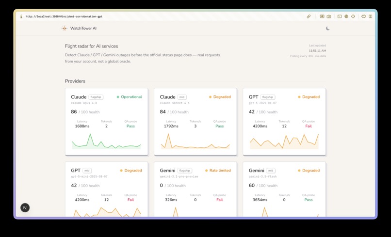
Task: Click the Last updated label
Action: 317,46
